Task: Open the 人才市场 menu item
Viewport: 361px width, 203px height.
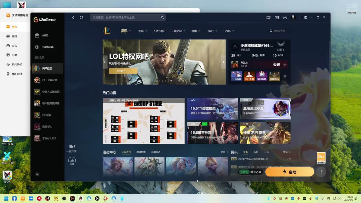Action: coord(159,31)
